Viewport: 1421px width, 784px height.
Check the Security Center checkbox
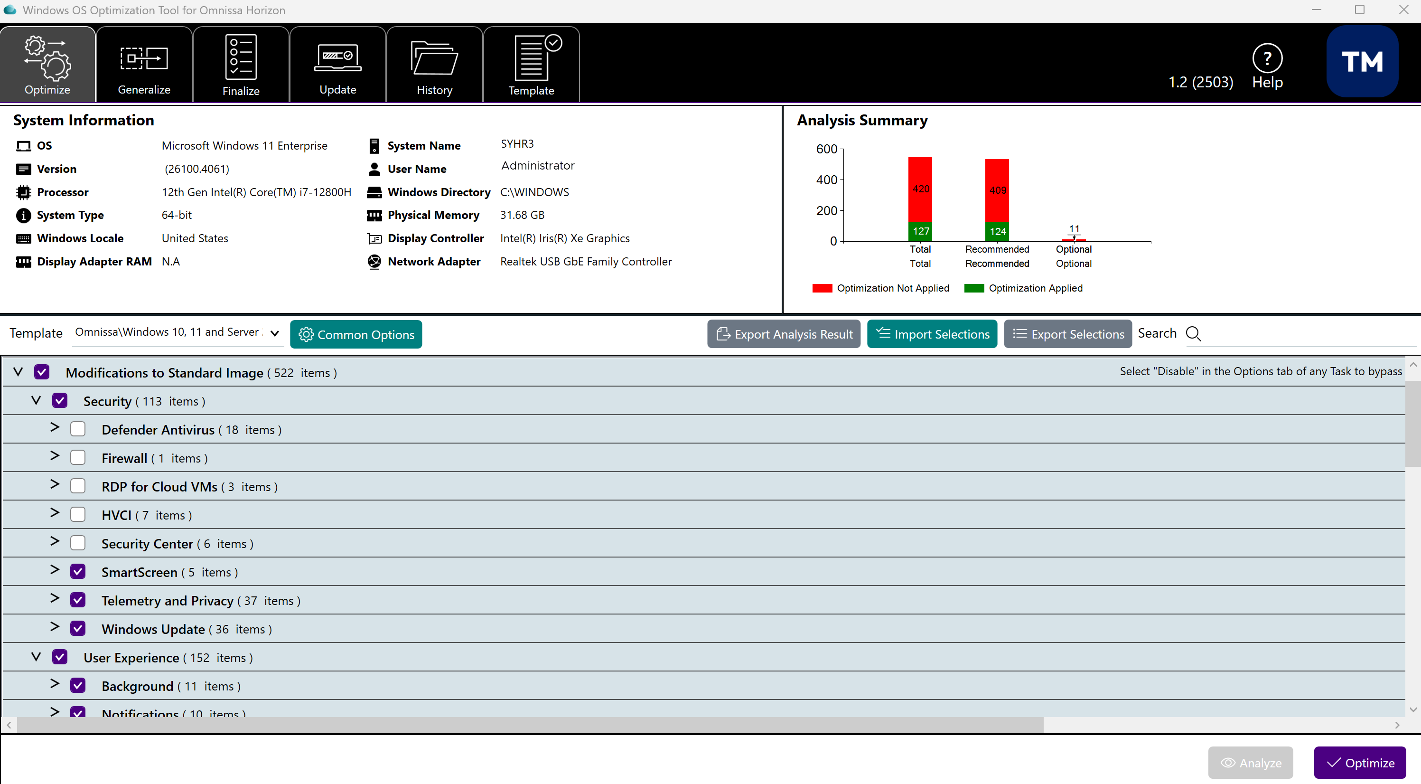[78, 543]
